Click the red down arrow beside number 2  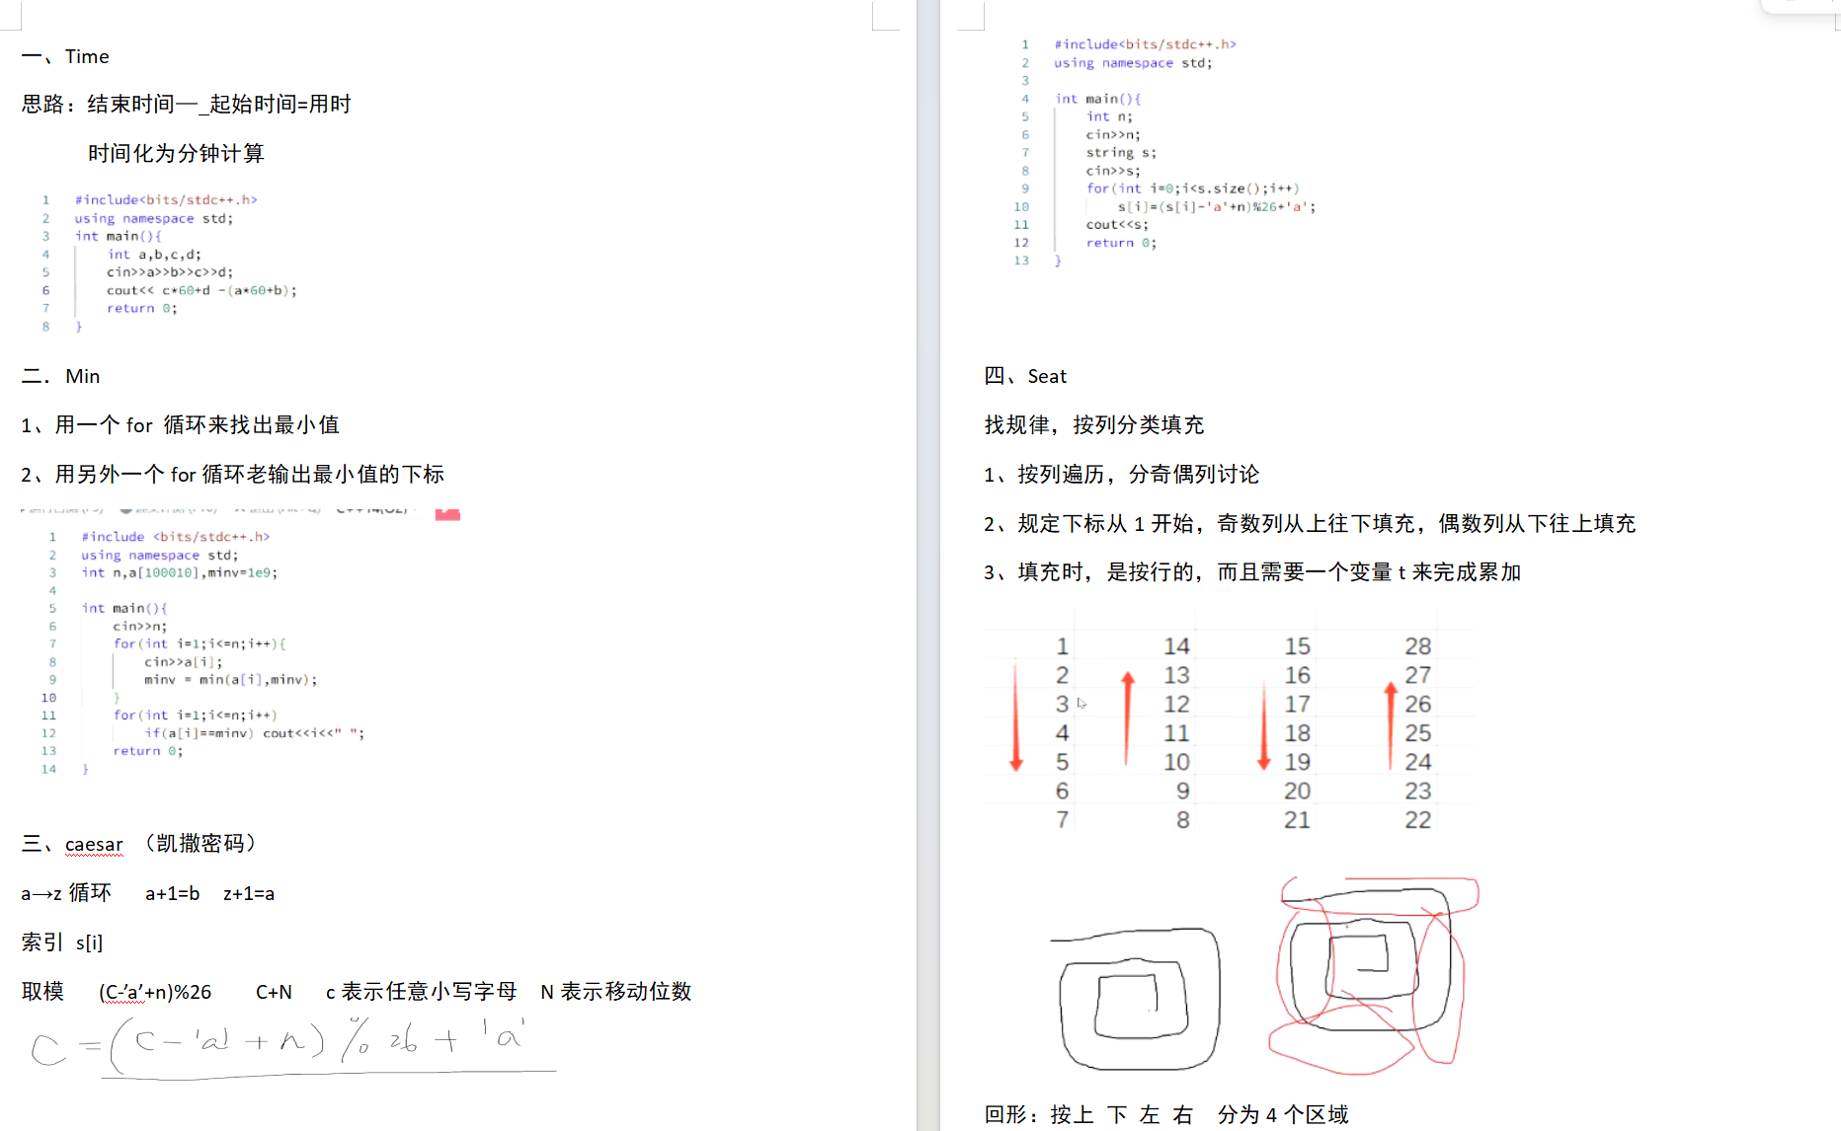pos(1015,716)
